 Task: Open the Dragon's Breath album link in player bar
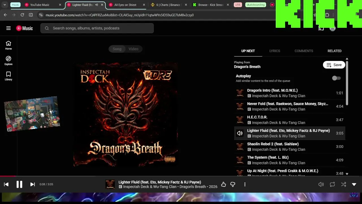193,187
